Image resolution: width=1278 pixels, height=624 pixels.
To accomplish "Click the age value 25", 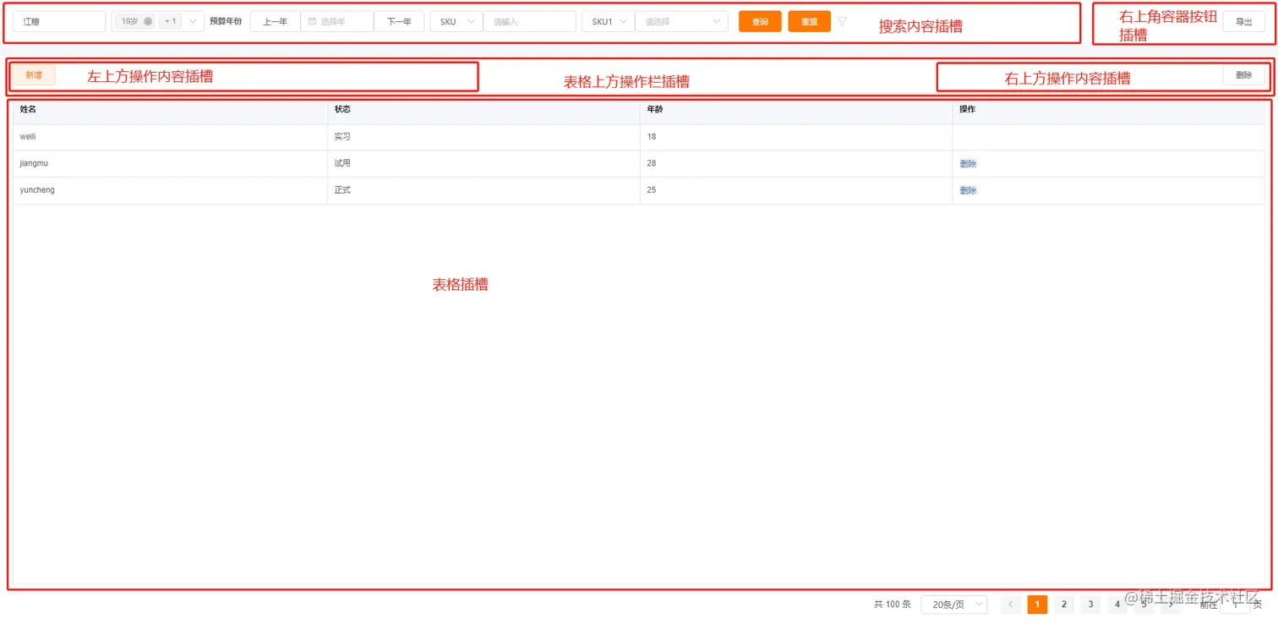I will click(x=652, y=190).
